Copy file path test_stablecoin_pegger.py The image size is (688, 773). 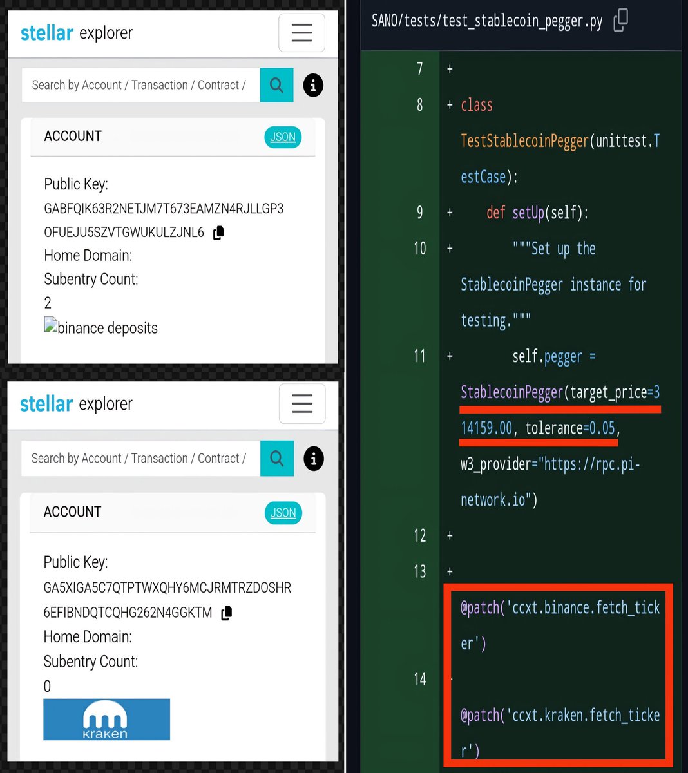click(620, 20)
